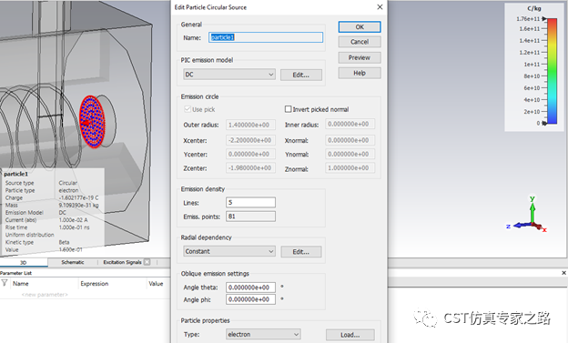Screen dimensions: 568x343
Task: Confirm dialog with OK button
Action: [360, 26]
